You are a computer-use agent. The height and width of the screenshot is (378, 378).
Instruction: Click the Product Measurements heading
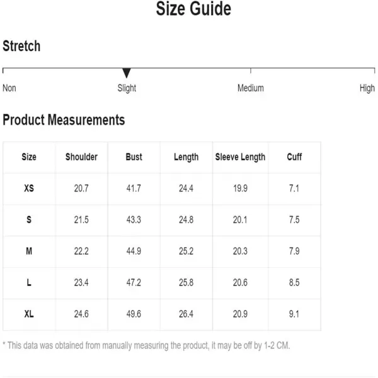pos(64,120)
